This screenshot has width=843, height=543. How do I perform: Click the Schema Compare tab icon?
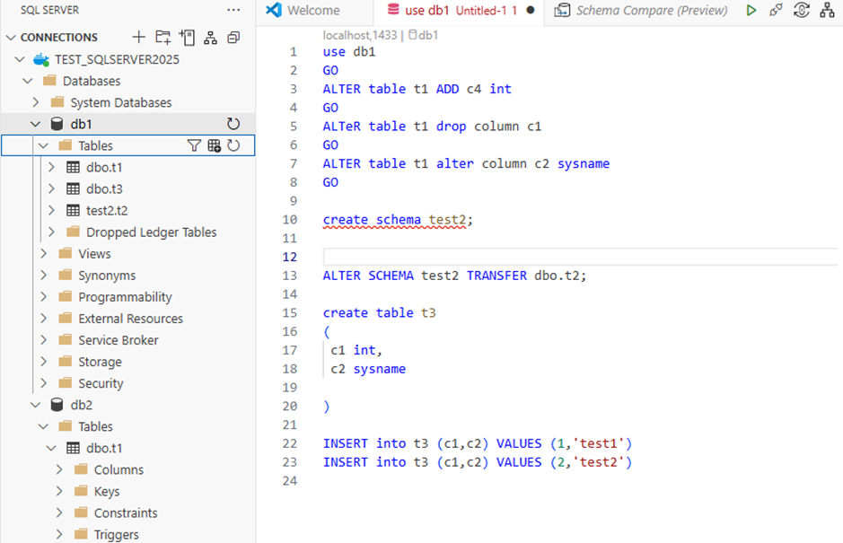(x=562, y=10)
